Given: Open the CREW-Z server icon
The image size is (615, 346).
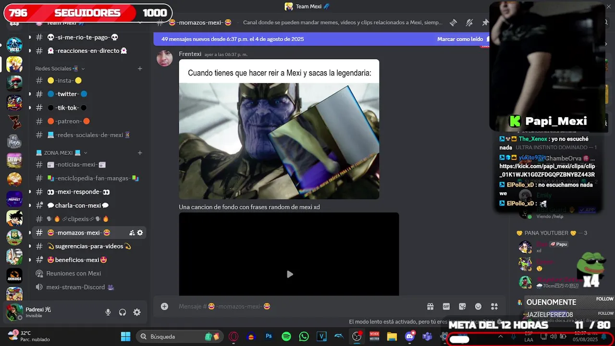Looking at the screenshot, I should pos(14,160).
